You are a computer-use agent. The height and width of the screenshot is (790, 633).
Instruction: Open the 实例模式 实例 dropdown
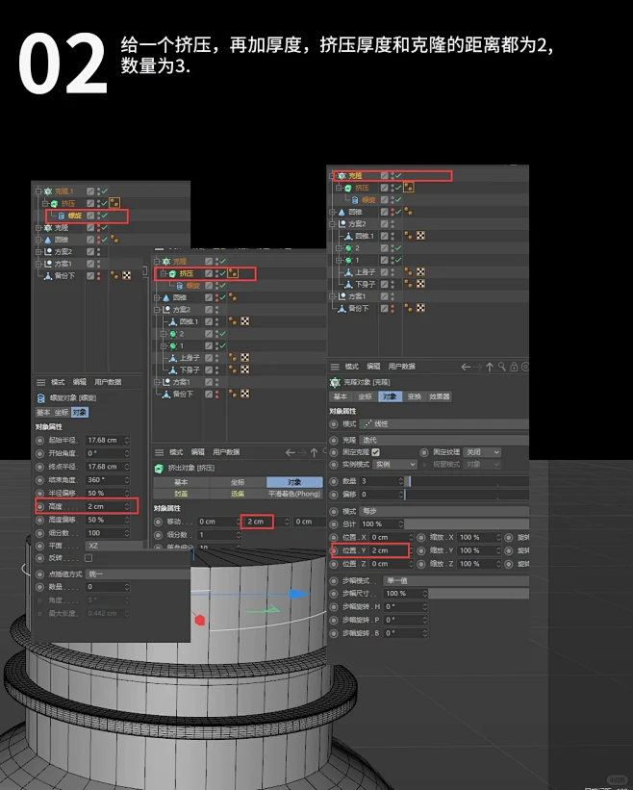(x=394, y=464)
